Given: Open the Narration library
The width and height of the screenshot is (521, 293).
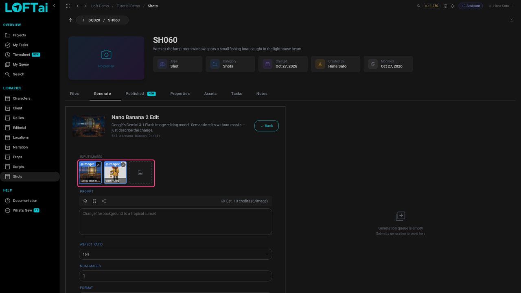Looking at the screenshot, I should click(x=30, y=147).
